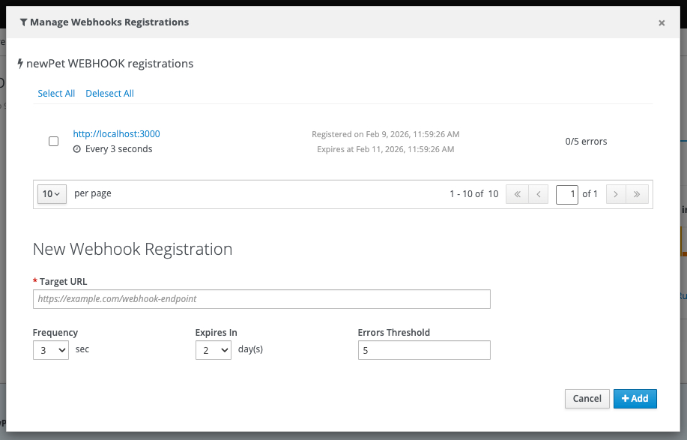Click Delesect All link
The image size is (687, 440).
point(109,94)
